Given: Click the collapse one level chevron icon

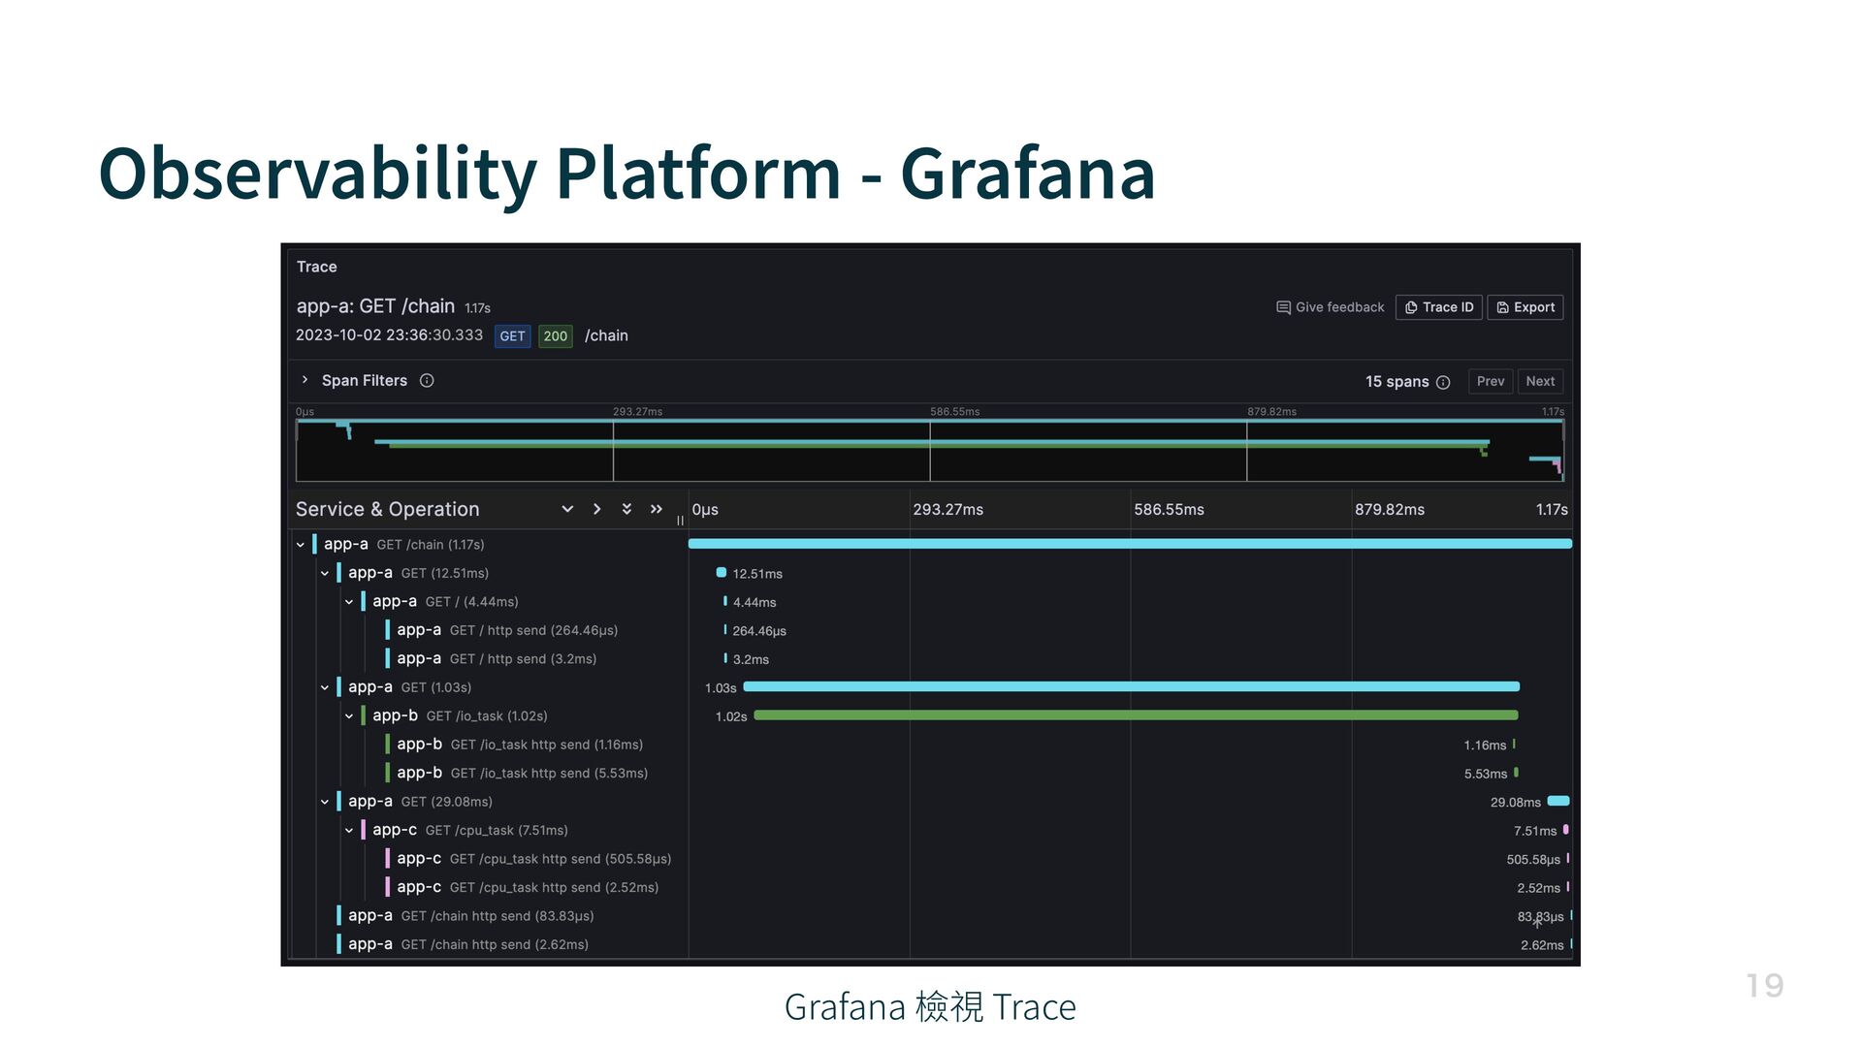Looking at the screenshot, I should point(597,509).
